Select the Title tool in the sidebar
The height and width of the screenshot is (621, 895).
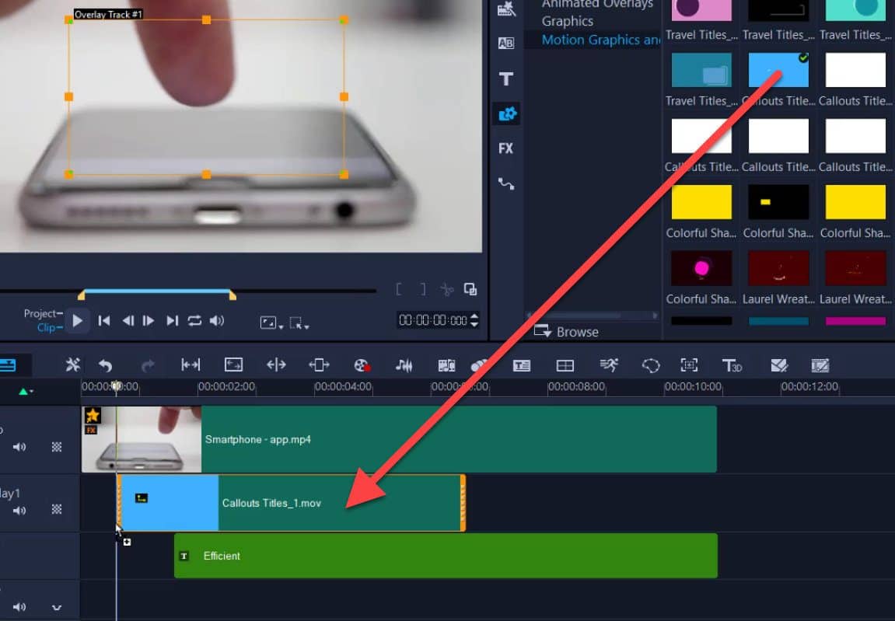506,78
